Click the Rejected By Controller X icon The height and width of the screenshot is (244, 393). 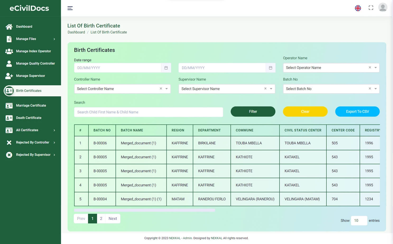tap(9, 142)
